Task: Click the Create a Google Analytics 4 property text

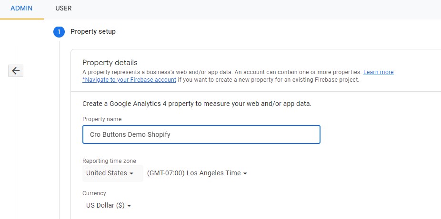Action: 197,104
